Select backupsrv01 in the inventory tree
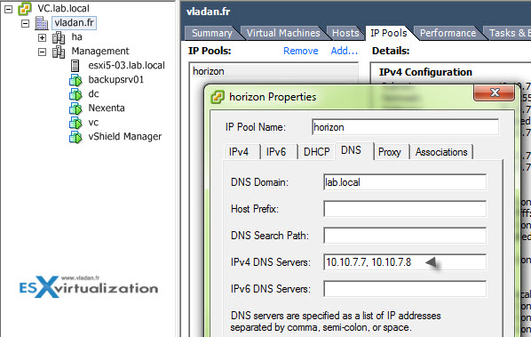The height and width of the screenshot is (337, 531). pyautogui.click(x=116, y=80)
